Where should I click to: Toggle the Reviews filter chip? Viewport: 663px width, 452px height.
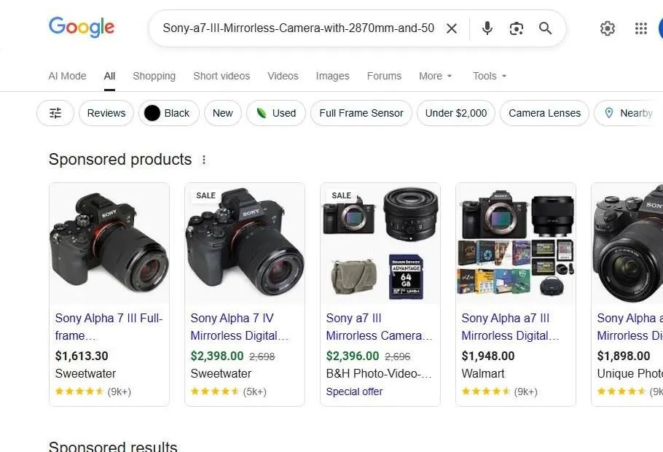[x=106, y=113]
